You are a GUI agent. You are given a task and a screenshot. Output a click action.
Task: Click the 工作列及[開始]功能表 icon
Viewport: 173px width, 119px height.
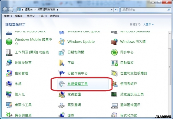click(9, 52)
